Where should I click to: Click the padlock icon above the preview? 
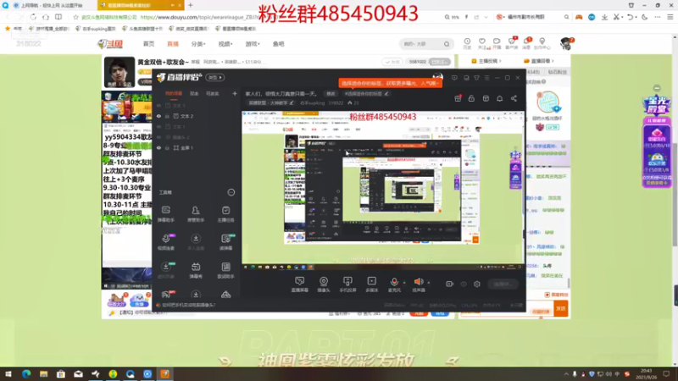(471, 98)
